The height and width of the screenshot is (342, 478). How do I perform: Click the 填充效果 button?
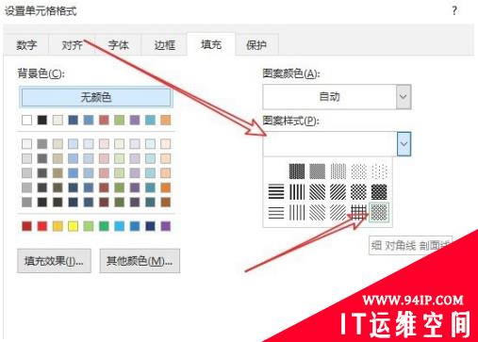54,261
